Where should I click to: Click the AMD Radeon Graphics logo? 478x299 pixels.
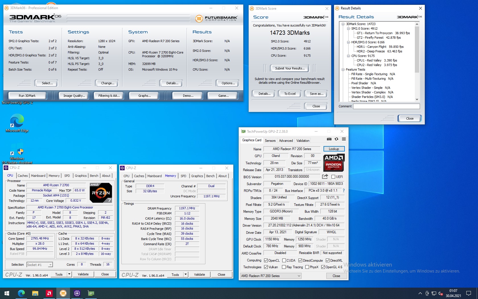coord(334,163)
